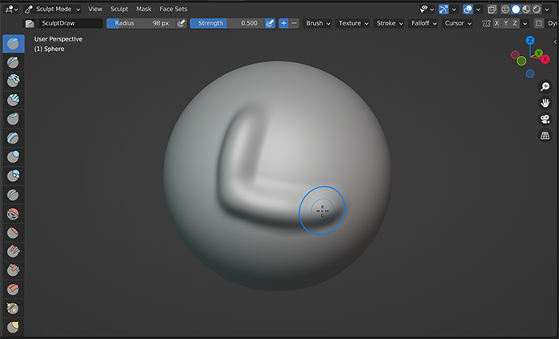
Task: Toggle Z axis symmetry
Action: (x=515, y=23)
